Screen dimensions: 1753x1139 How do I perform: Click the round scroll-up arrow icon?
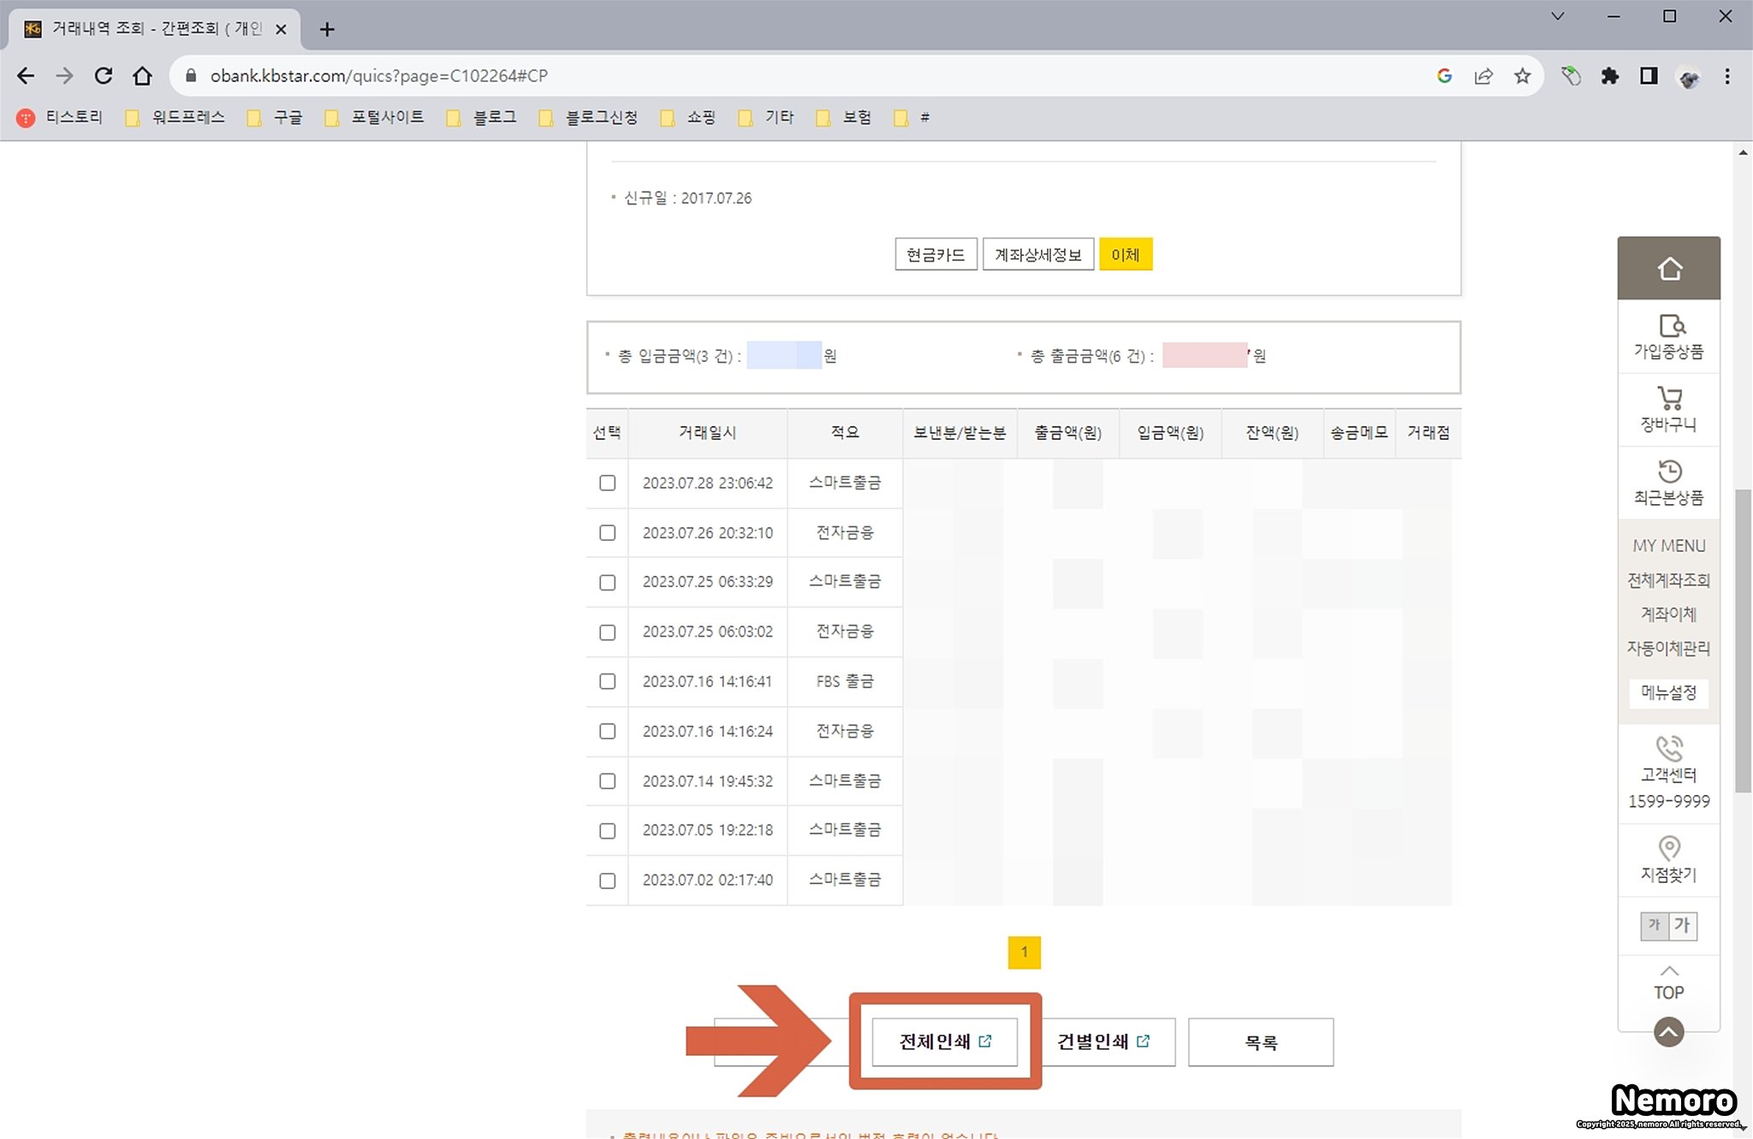[1668, 1032]
